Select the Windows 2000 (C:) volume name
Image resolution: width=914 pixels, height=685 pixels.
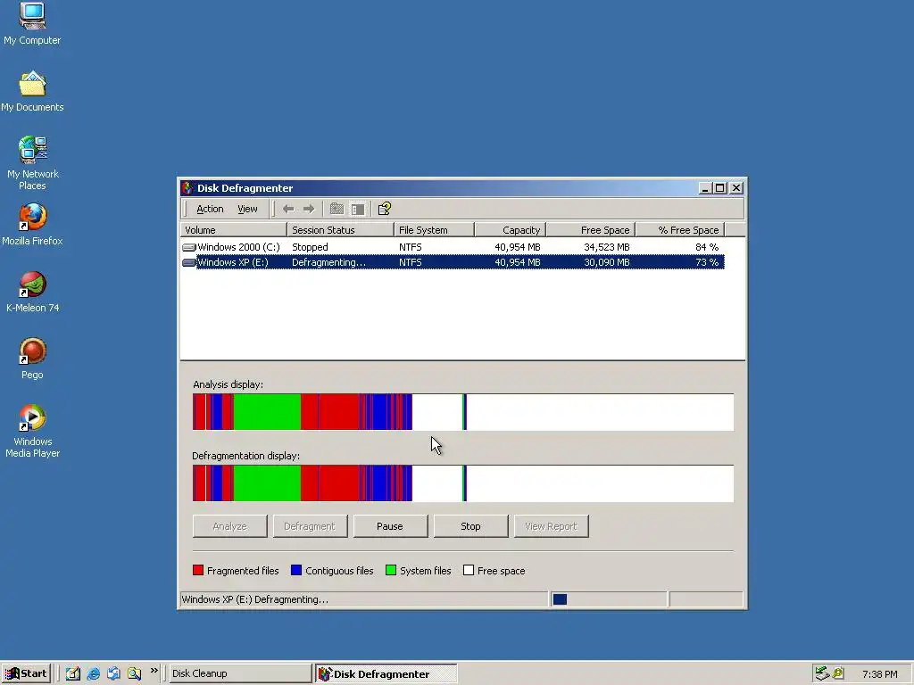[238, 248]
